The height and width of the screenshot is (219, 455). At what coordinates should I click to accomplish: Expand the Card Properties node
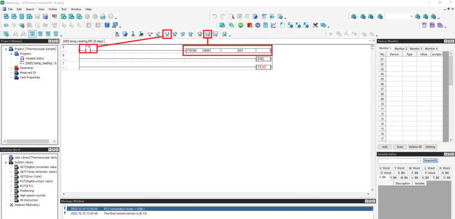click(x=11, y=77)
